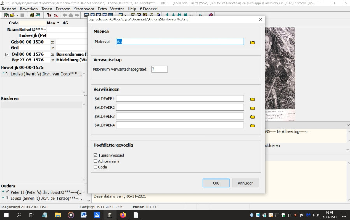The image size is (350, 220).
Task: Open the Stamboom menu
Action: click(84, 9)
